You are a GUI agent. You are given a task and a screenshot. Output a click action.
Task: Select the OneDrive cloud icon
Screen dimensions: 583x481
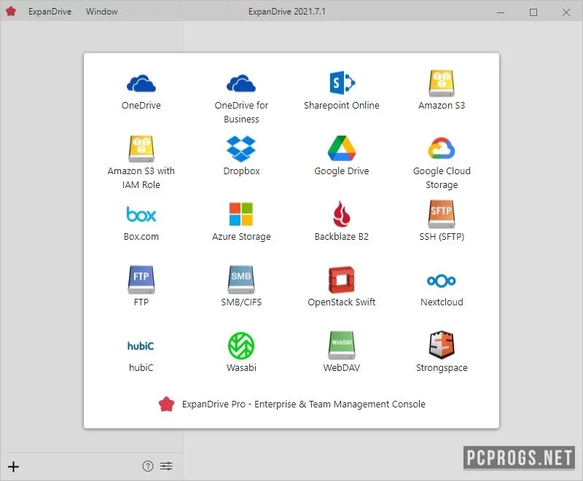click(x=141, y=83)
